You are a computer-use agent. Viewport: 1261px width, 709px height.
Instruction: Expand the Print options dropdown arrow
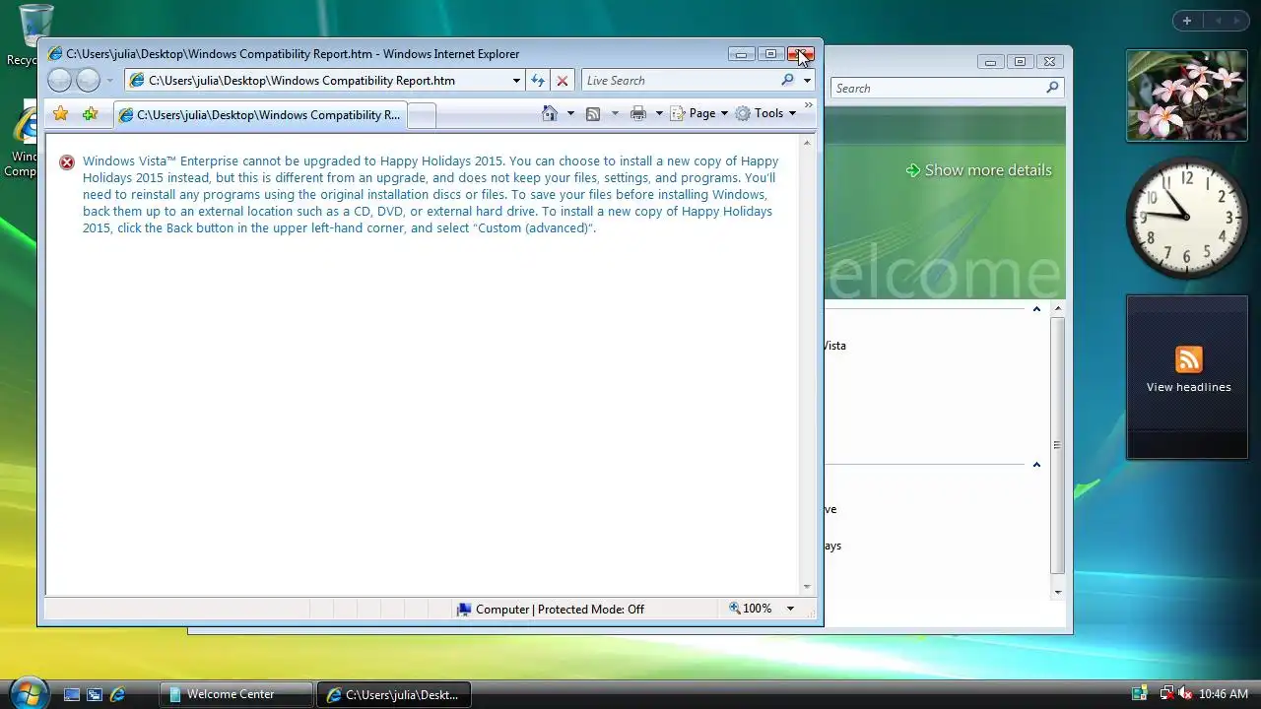(x=659, y=113)
